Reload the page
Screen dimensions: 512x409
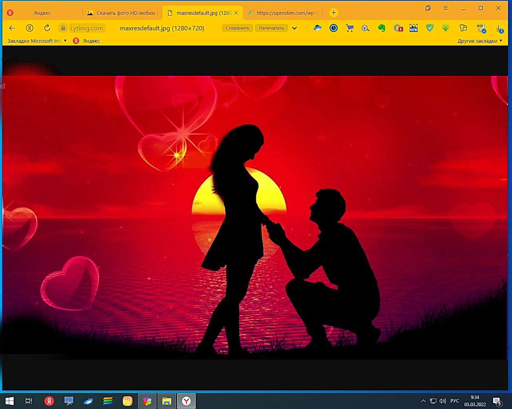click(47, 28)
